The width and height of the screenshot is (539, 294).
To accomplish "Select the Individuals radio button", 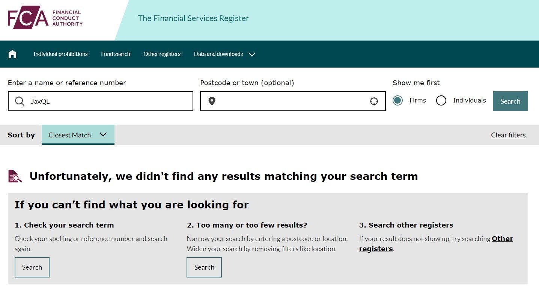I will point(441,101).
